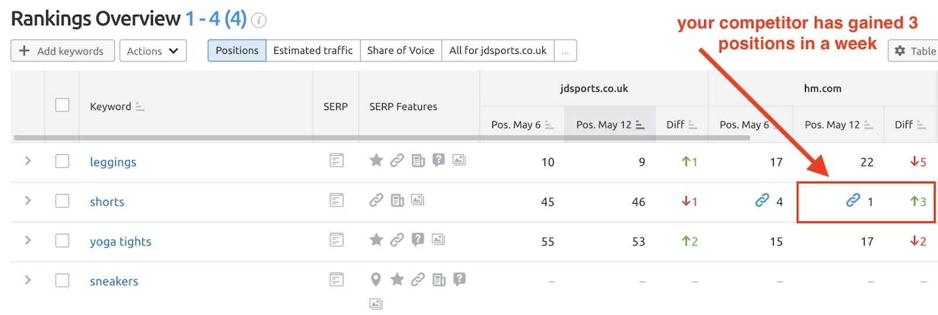Click local pack pin icon in sneakers row
The height and width of the screenshot is (315, 938).
(376, 279)
